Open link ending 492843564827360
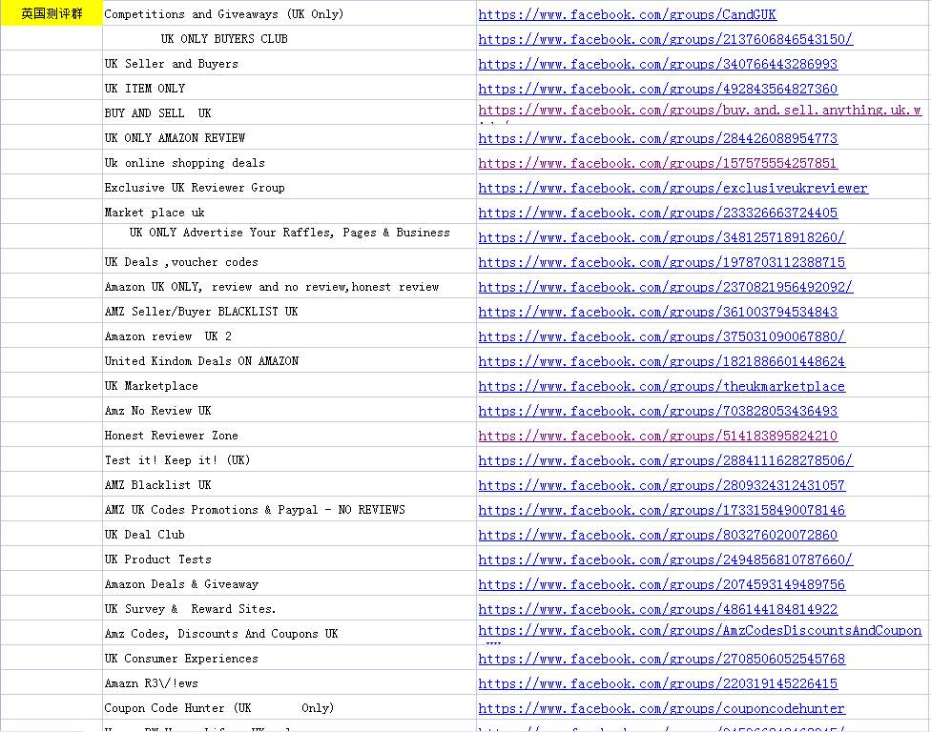This screenshot has width=931, height=732. pos(658,89)
